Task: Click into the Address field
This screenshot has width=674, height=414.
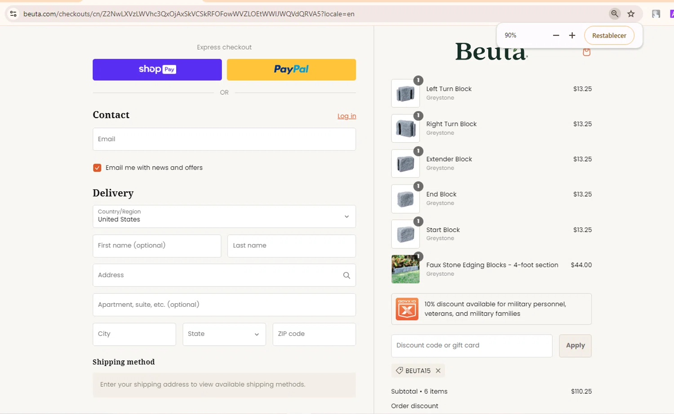Action: click(224, 275)
